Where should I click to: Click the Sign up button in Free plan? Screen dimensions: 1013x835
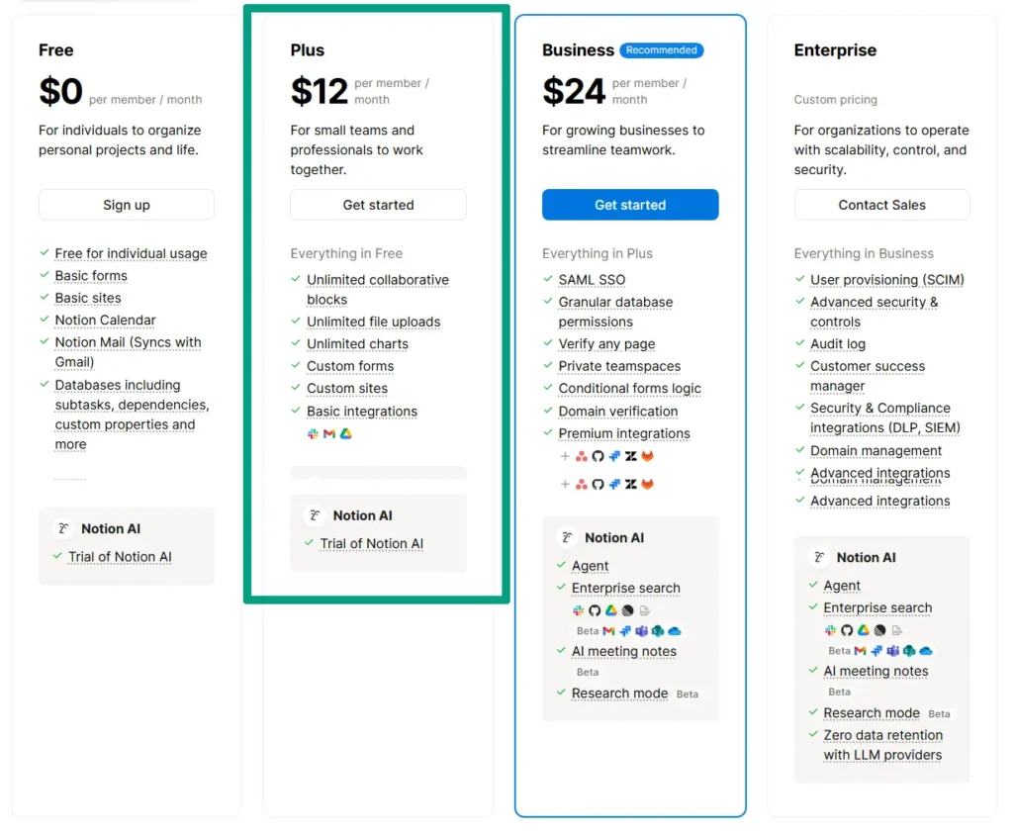pyautogui.click(x=126, y=205)
